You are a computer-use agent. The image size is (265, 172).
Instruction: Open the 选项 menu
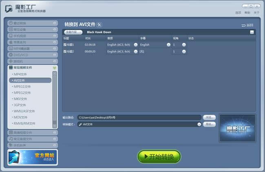coord(238,13)
